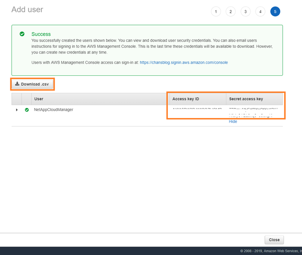
Task: Jump to step 2 circle
Action: pos(230,11)
